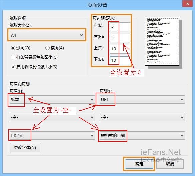Expand the middle header -空- dropdown

(x=52, y=117)
